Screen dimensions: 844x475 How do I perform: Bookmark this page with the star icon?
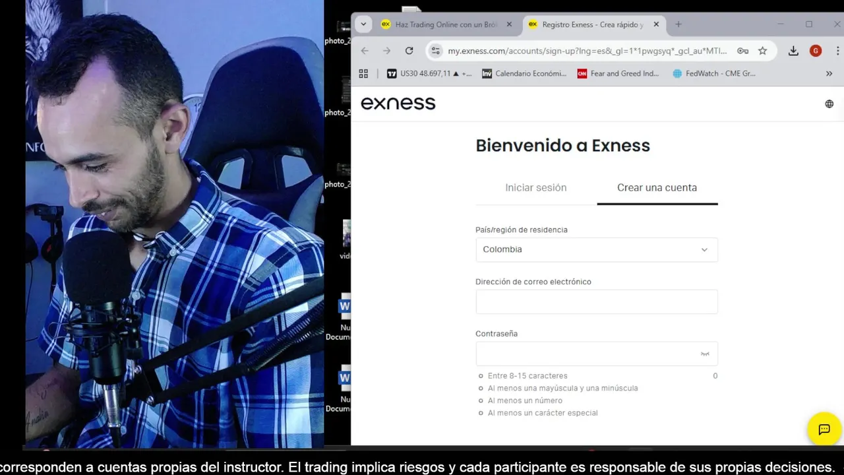coord(762,51)
